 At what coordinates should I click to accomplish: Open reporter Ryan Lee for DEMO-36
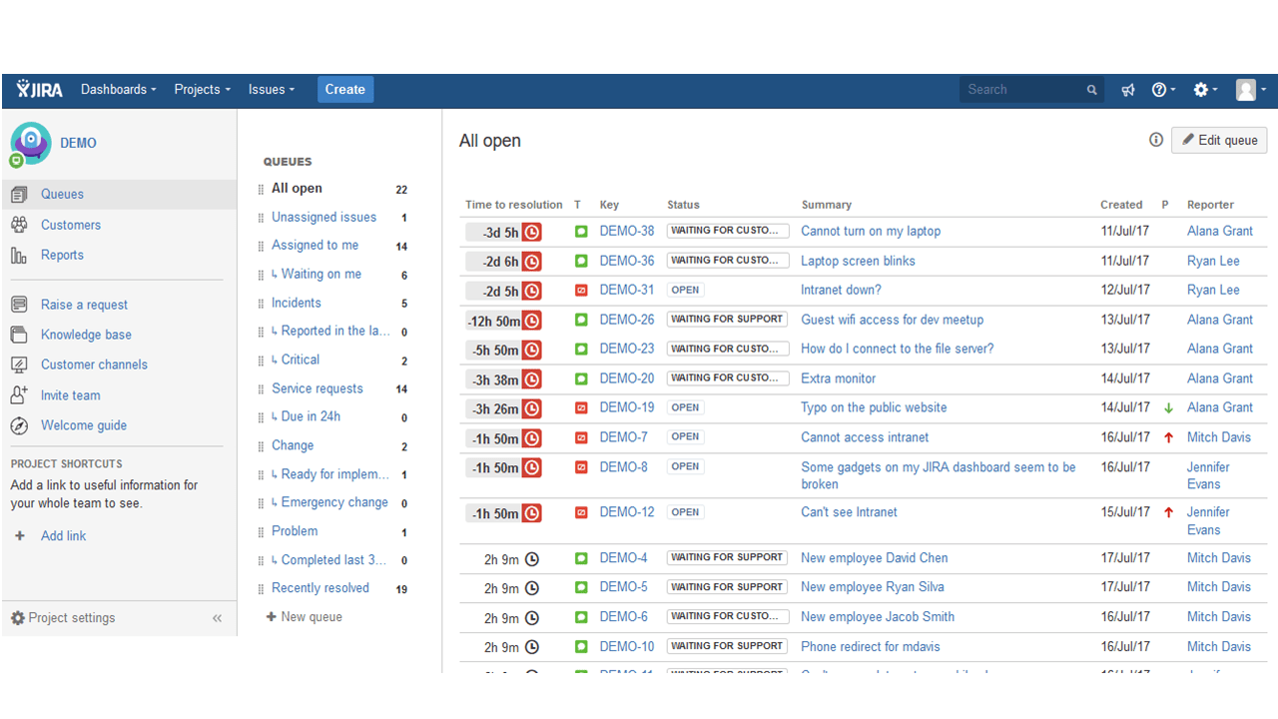1213,262
